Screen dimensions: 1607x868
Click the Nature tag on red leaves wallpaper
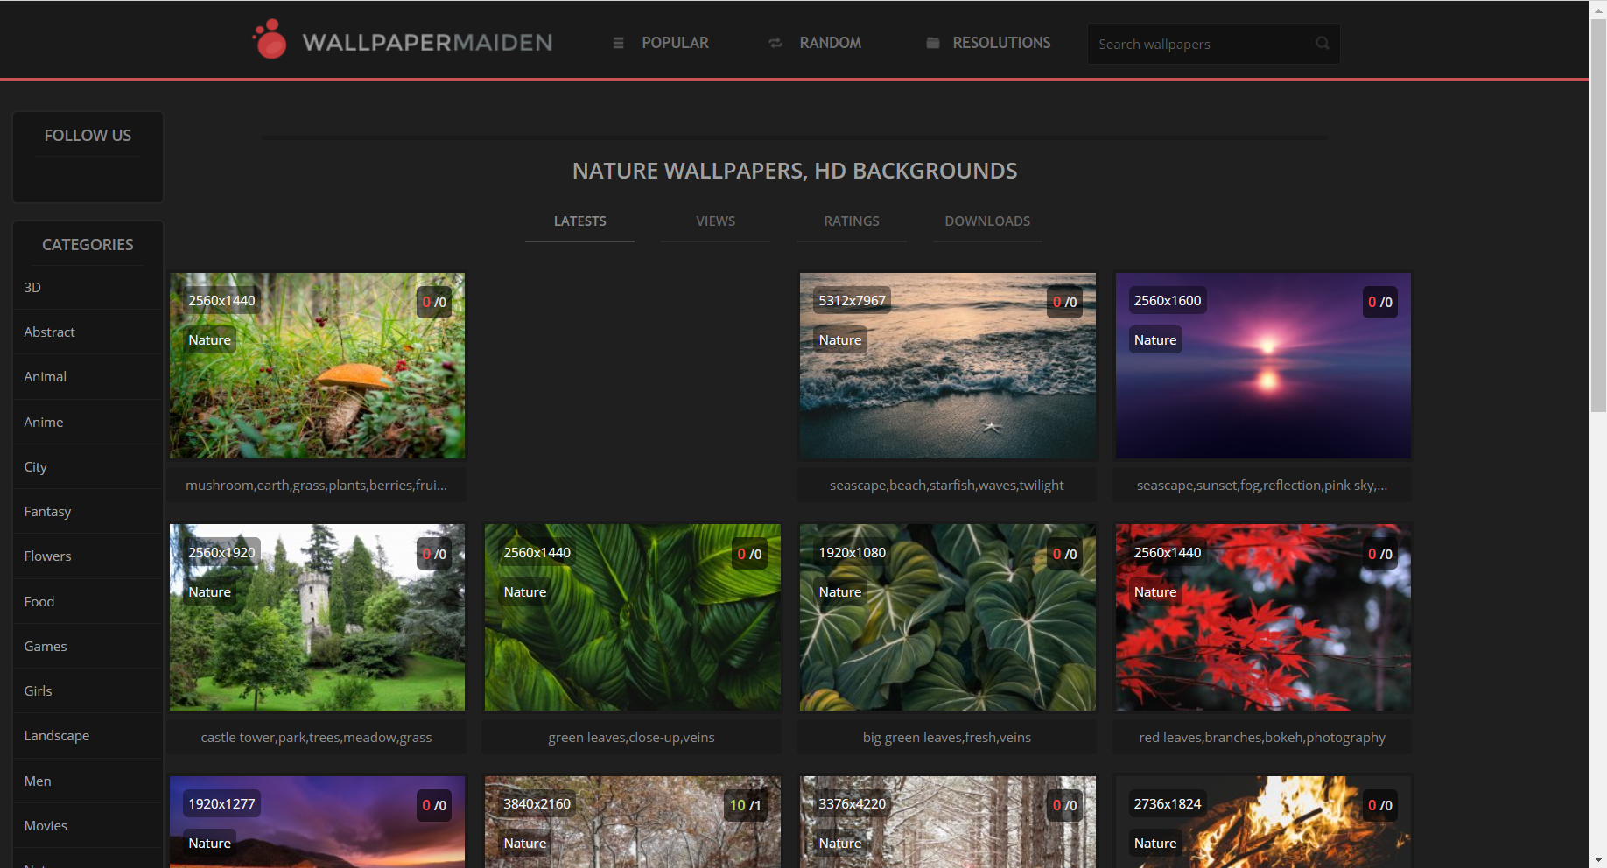(1154, 591)
